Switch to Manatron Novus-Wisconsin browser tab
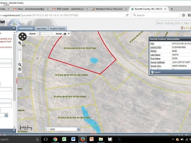Viewport: 191px width, 143px height. (109, 9)
